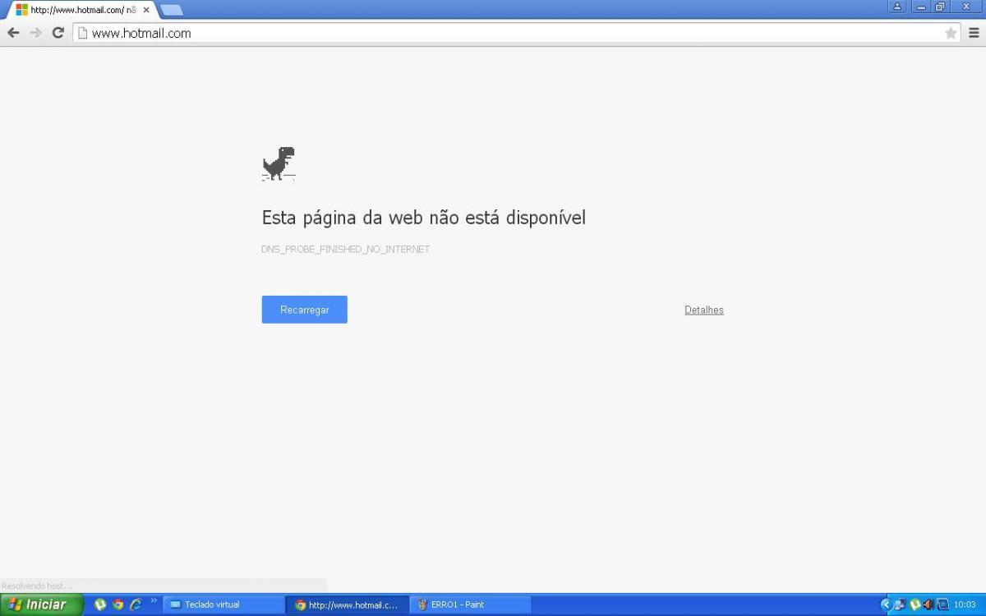Launch Internet Explorer from quick launch

click(x=136, y=605)
